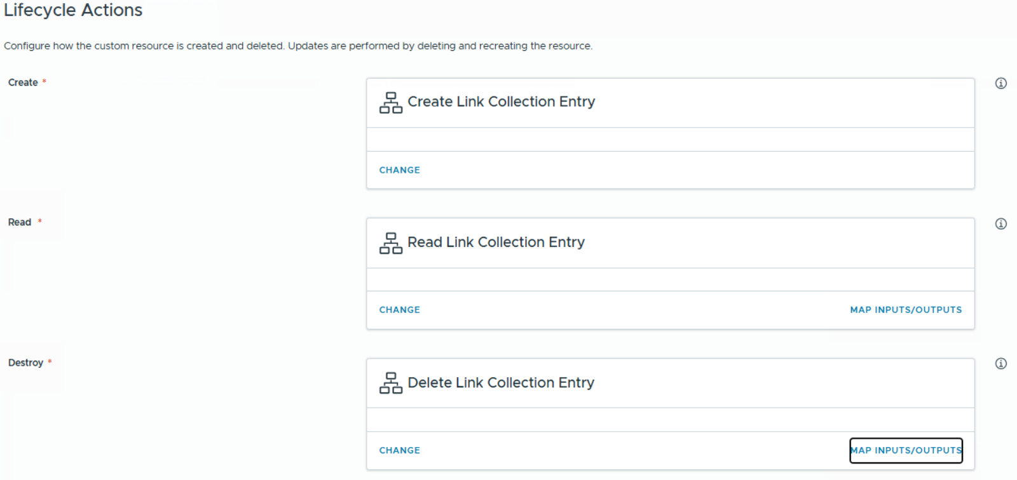Click the Lifecycle Actions heading
This screenshot has height=480, width=1017.
click(73, 10)
